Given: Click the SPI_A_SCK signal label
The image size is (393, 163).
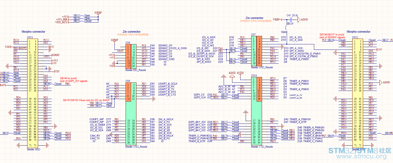Looking at the screenshot, I should click(x=296, y=48).
